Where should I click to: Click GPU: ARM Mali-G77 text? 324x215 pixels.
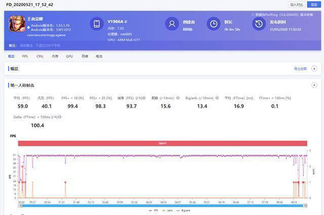(x=124, y=39)
